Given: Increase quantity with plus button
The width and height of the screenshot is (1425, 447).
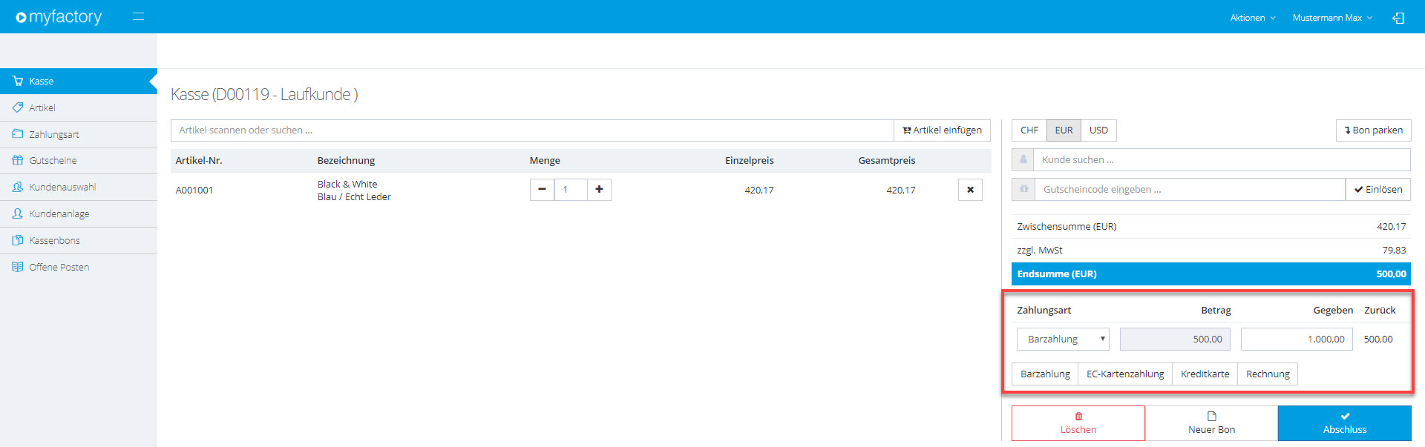Looking at the screenshot, I should pyautogui.click(x=599, y=190).
